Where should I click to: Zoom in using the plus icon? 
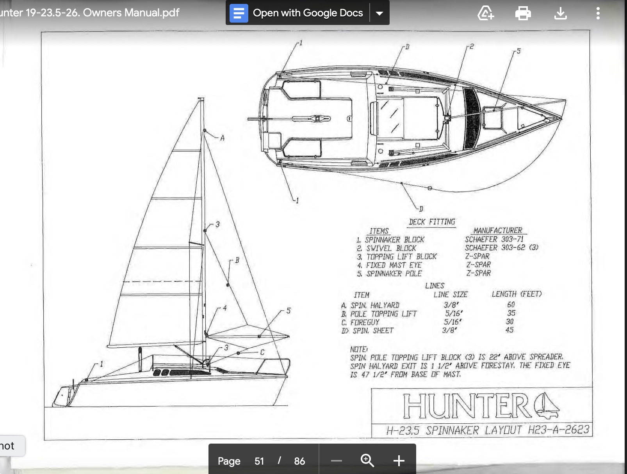coord(399,461)
